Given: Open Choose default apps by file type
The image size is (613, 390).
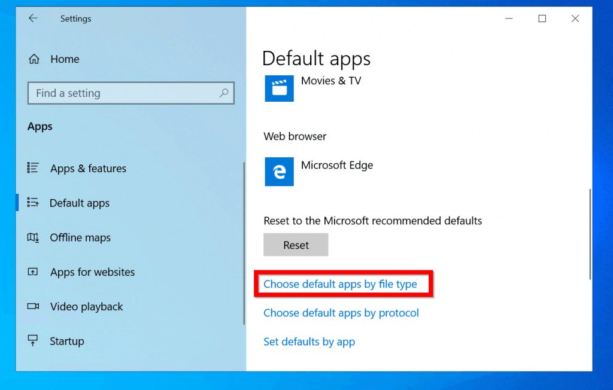Looking at the screenshot, I should coord(341,284).
